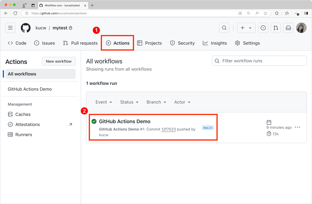Open the global navigation hamburger menu
The image size is (312, 204).
tap(10, 28)
